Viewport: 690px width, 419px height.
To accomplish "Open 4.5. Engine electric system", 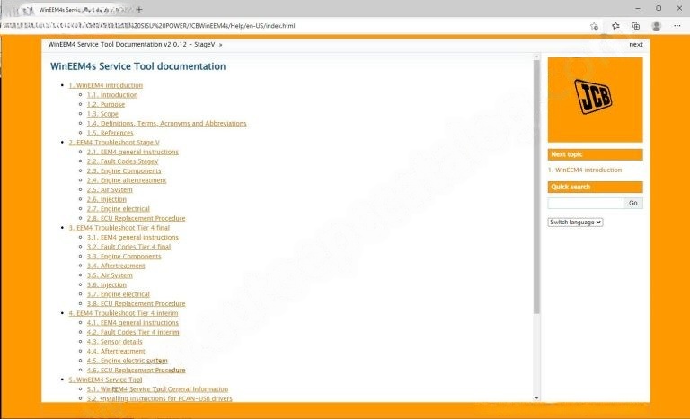I will 128,361.
